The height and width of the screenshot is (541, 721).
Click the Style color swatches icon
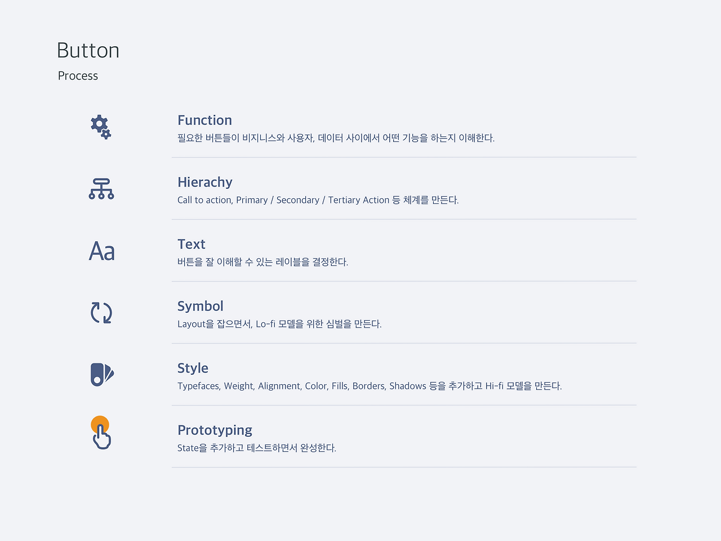[101, 374]
